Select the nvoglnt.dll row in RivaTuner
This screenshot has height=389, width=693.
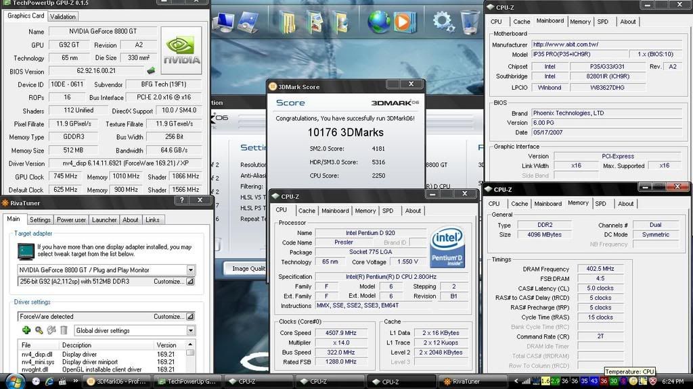[102, 369]
